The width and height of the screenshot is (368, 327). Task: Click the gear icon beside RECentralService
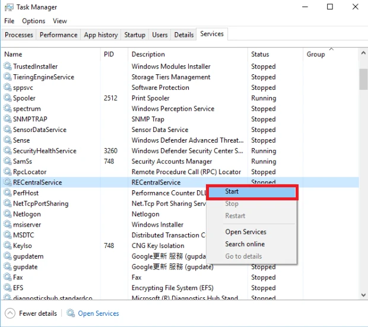coord(8,182)
